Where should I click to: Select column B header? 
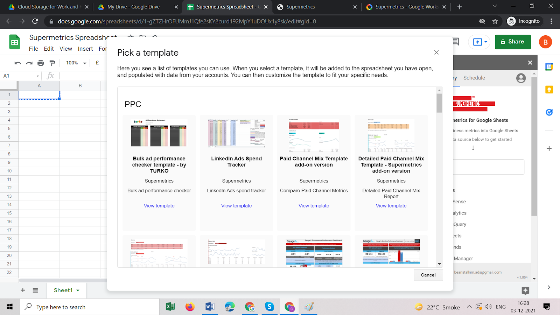coord(80,86)
